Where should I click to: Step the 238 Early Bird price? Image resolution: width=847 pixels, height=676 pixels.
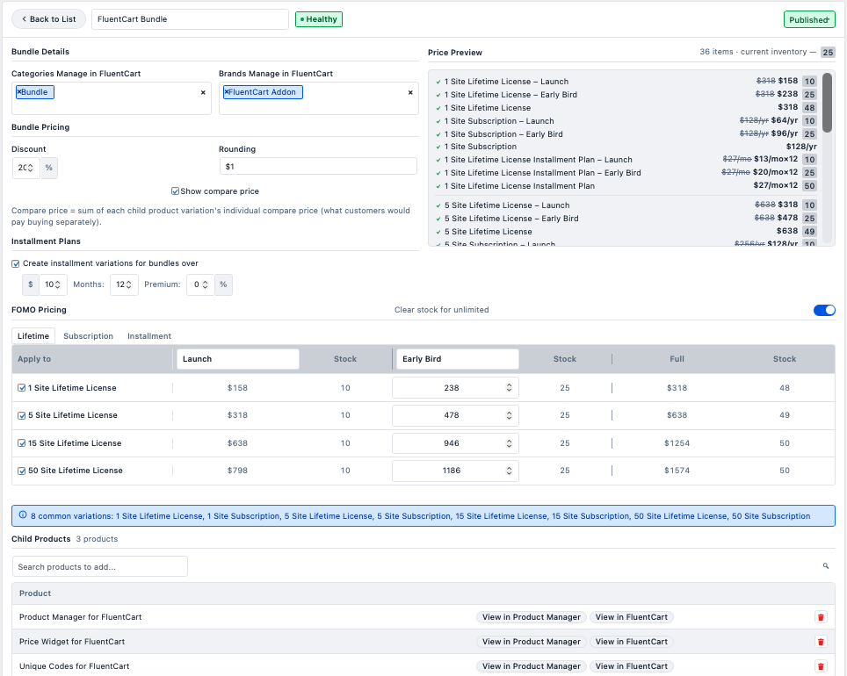click(x=509, y=388)
